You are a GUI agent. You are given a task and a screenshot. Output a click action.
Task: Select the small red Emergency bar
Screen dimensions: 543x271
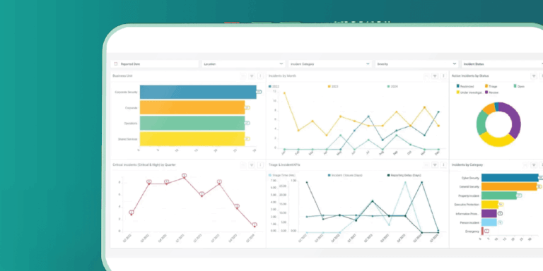pos(482,231)
